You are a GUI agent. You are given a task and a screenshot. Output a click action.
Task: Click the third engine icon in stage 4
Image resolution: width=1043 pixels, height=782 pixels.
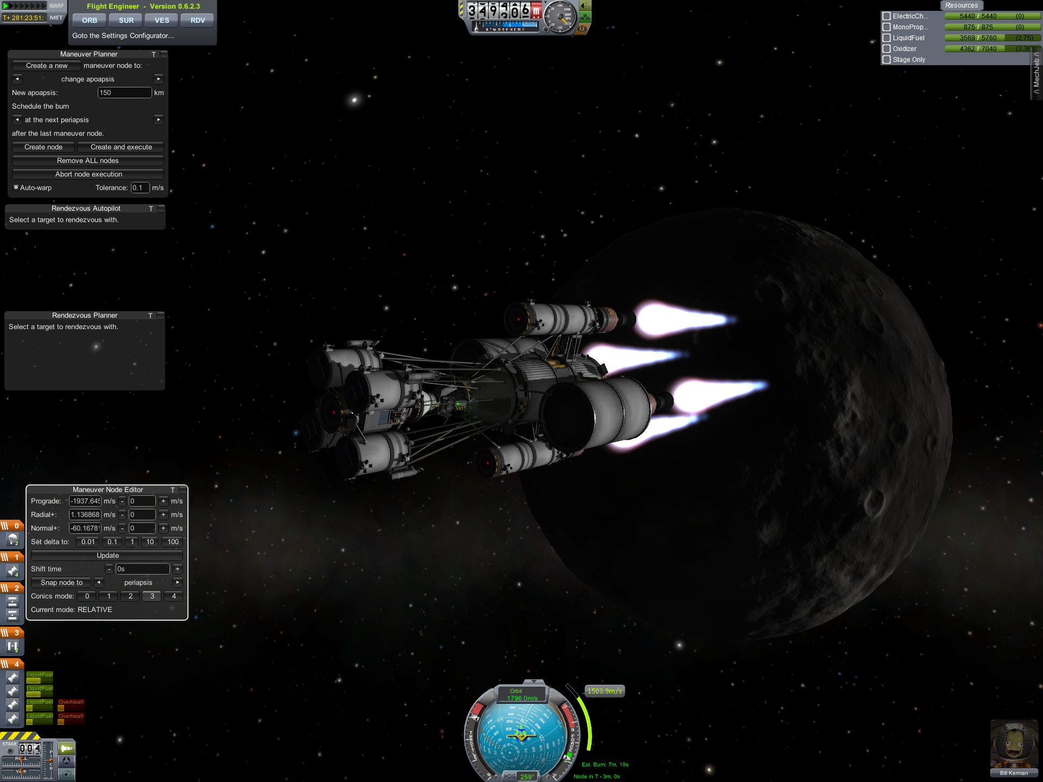pos(12,704)
